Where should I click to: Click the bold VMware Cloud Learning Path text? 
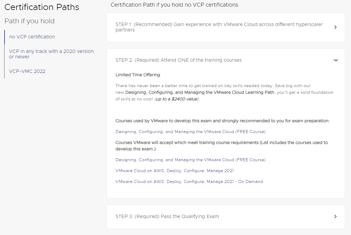coord(200,92)
